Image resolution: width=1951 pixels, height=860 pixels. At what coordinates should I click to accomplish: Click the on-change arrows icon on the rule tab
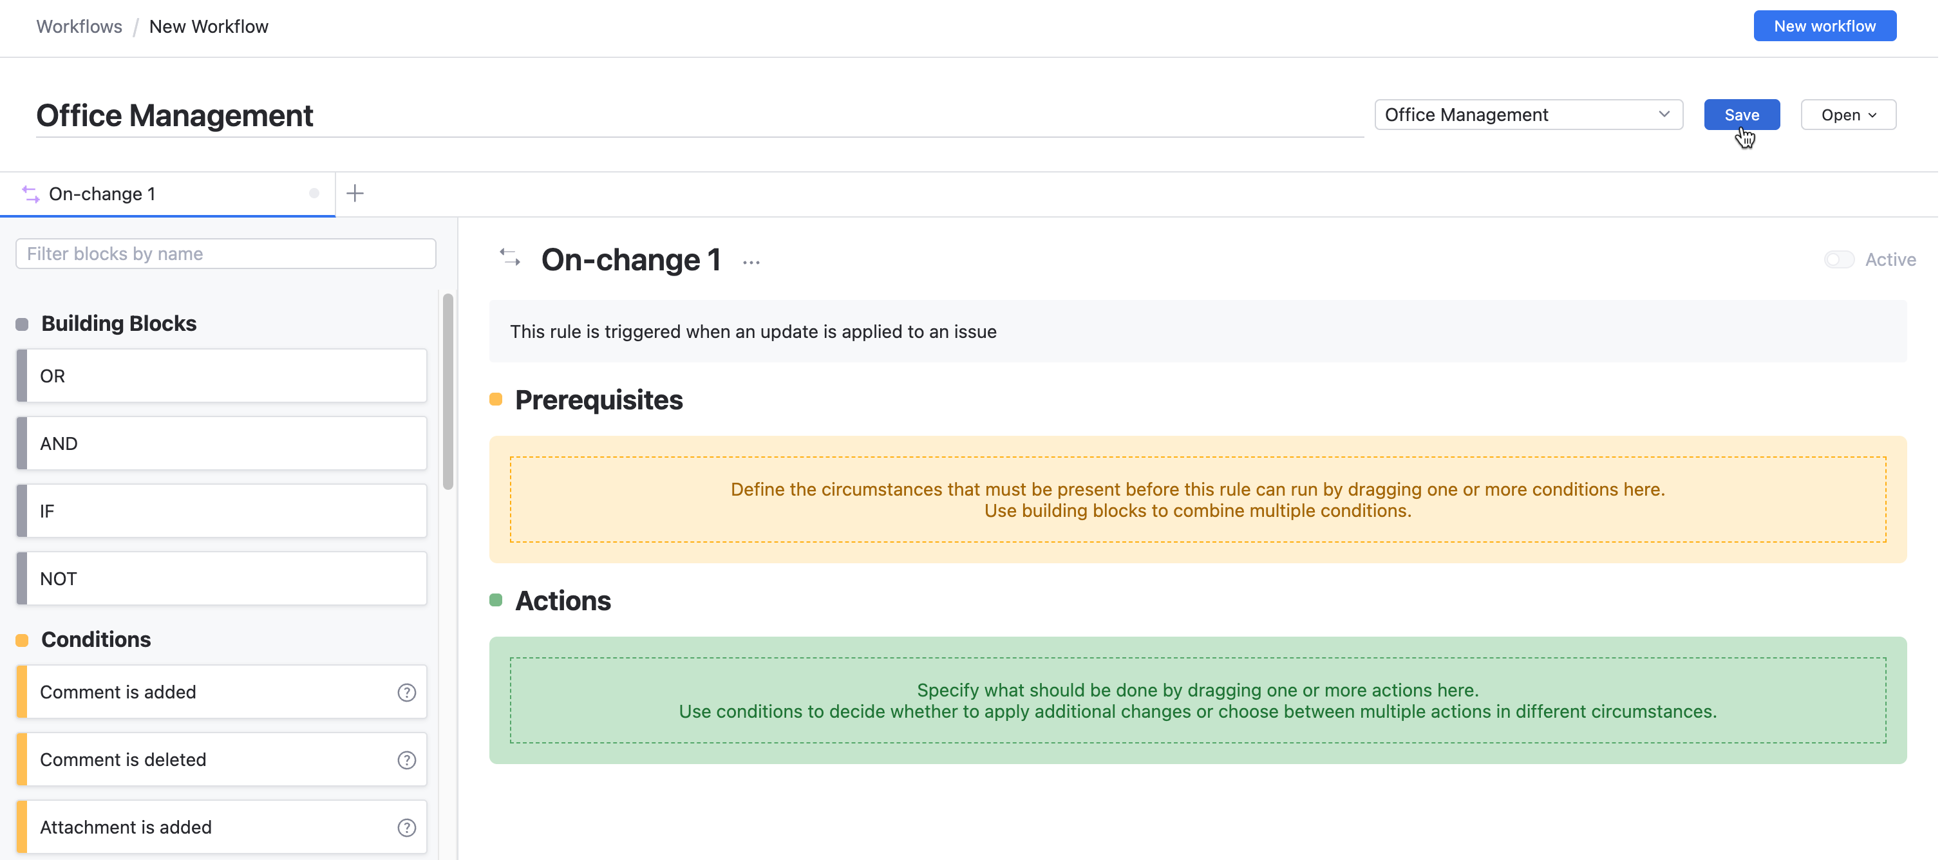point(30,194)
